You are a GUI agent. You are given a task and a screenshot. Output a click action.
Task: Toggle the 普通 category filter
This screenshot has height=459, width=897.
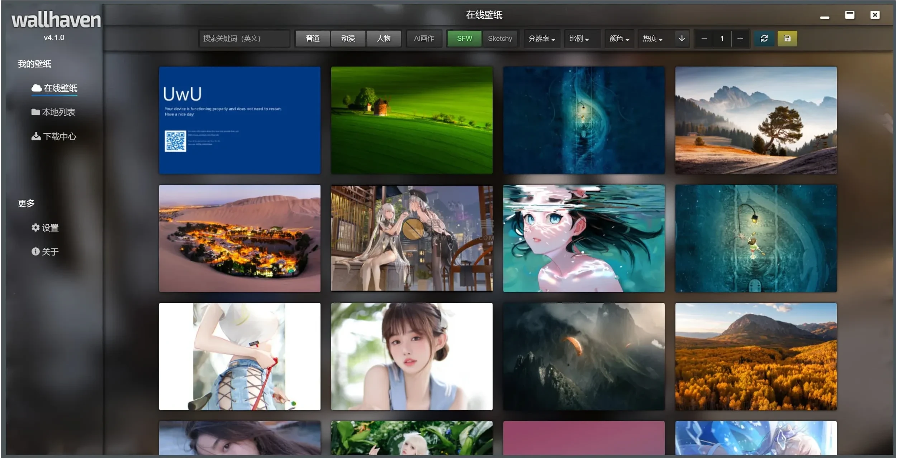click(312, 38)
